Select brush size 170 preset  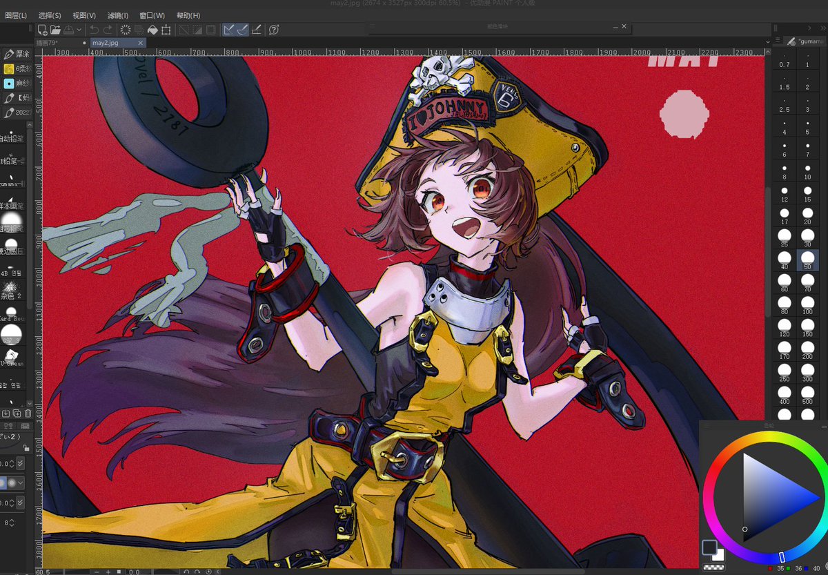coord(785,350)
